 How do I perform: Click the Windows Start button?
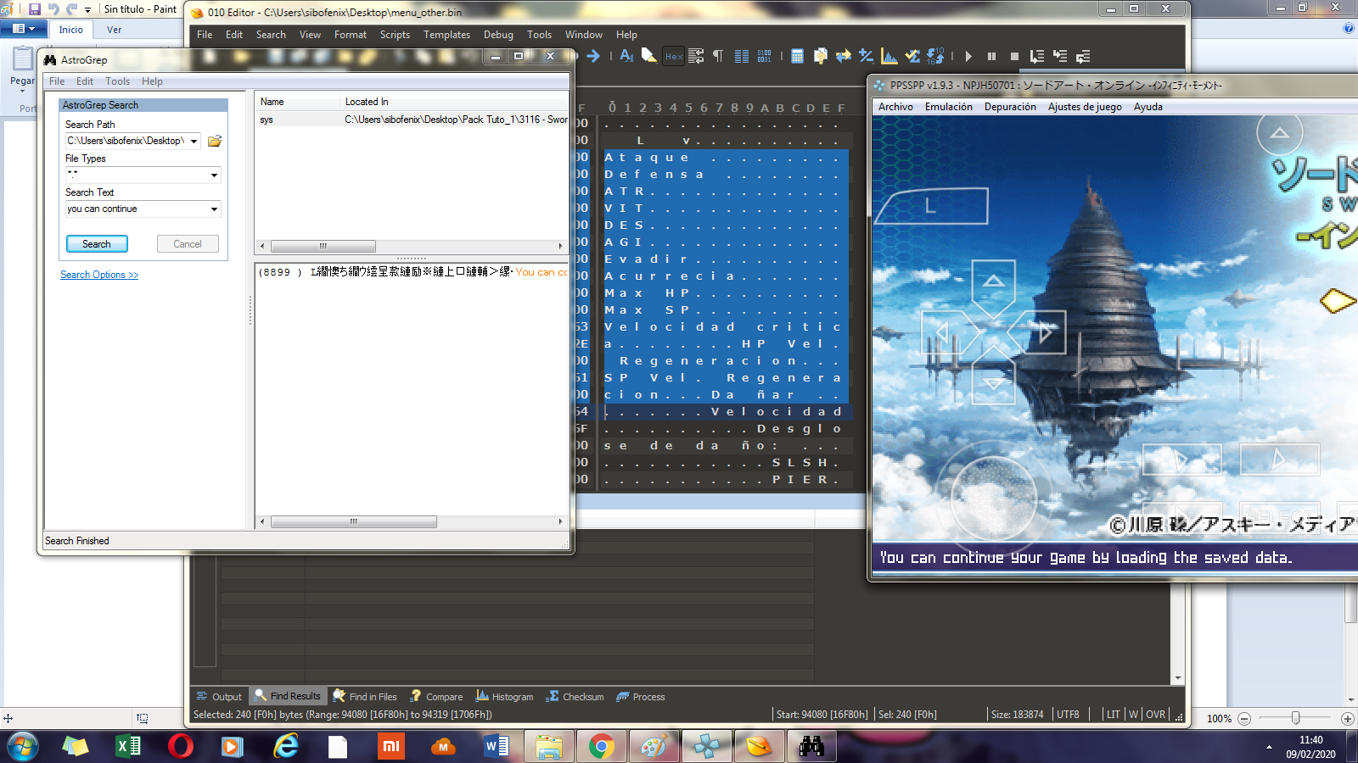point(22,746)
